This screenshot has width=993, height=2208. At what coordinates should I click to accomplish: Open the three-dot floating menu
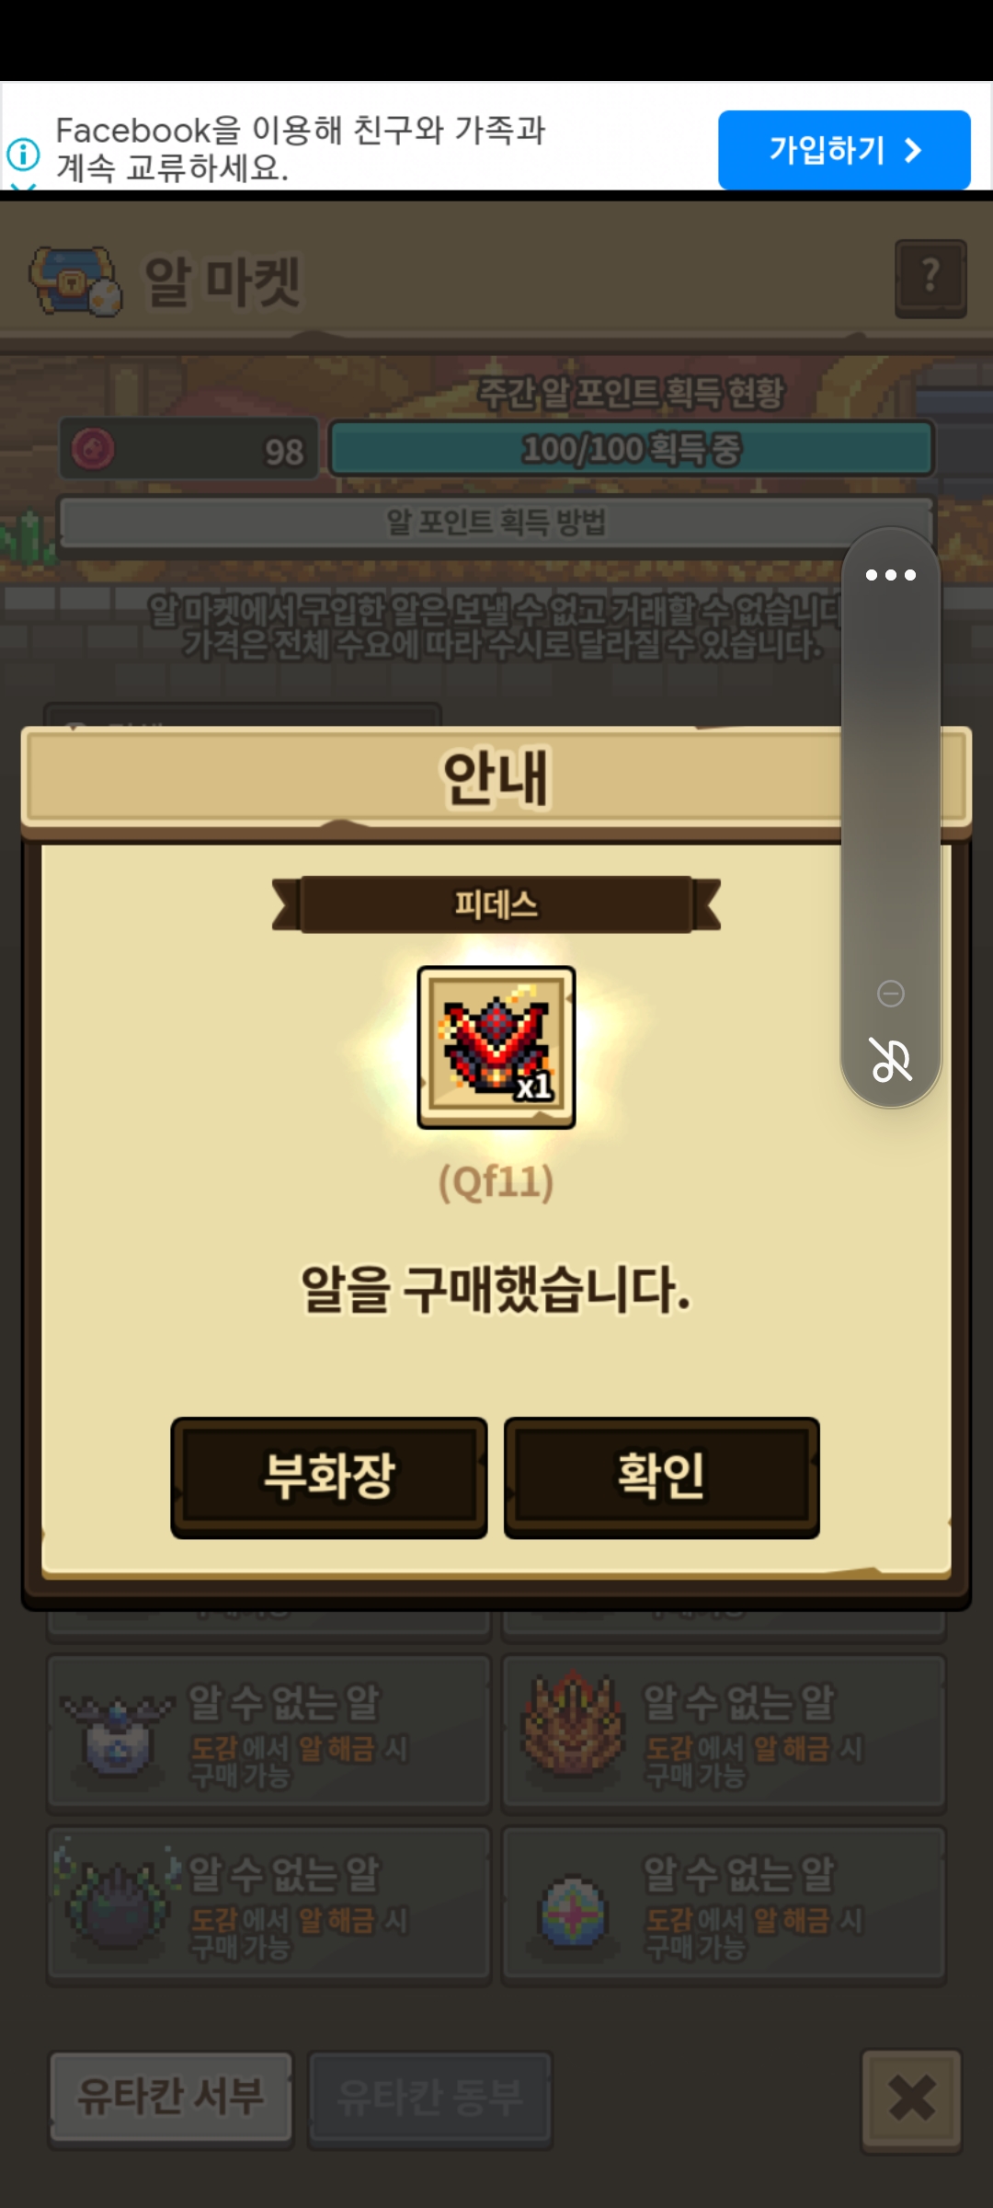point(891,575)
